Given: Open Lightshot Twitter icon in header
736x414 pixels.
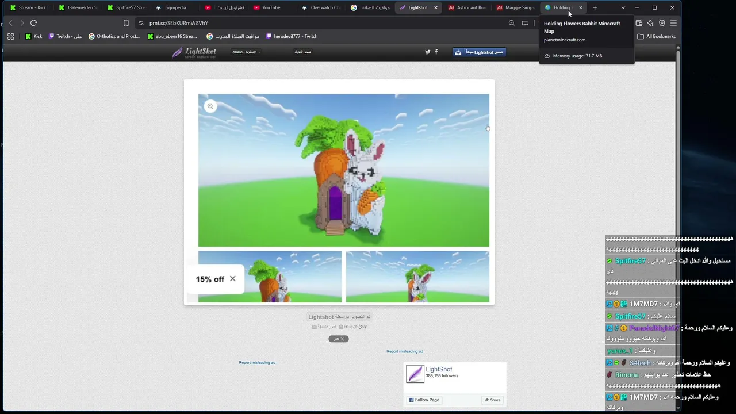Looking at the screenshot, I should (427, 52).
